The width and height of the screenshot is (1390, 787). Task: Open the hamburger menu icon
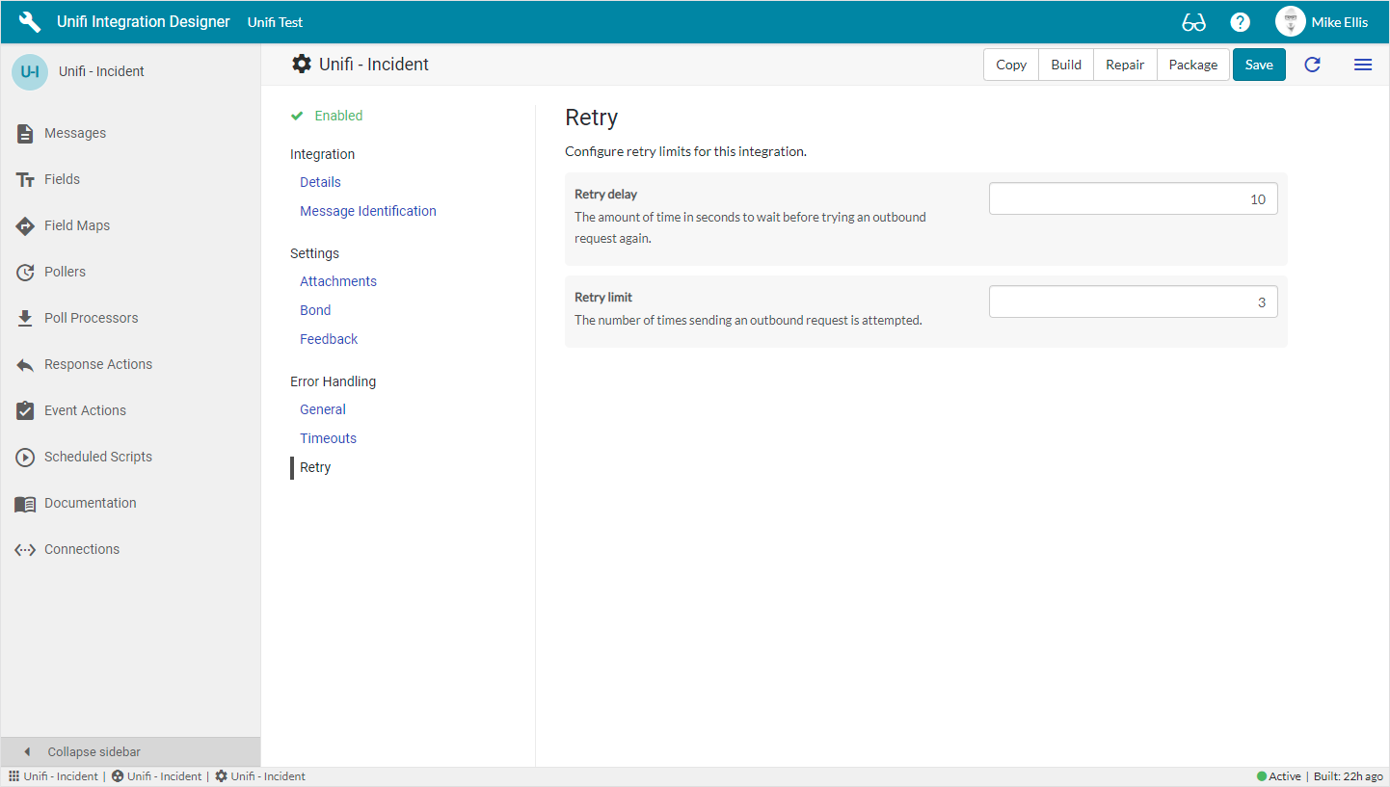tap(1362, 65)
